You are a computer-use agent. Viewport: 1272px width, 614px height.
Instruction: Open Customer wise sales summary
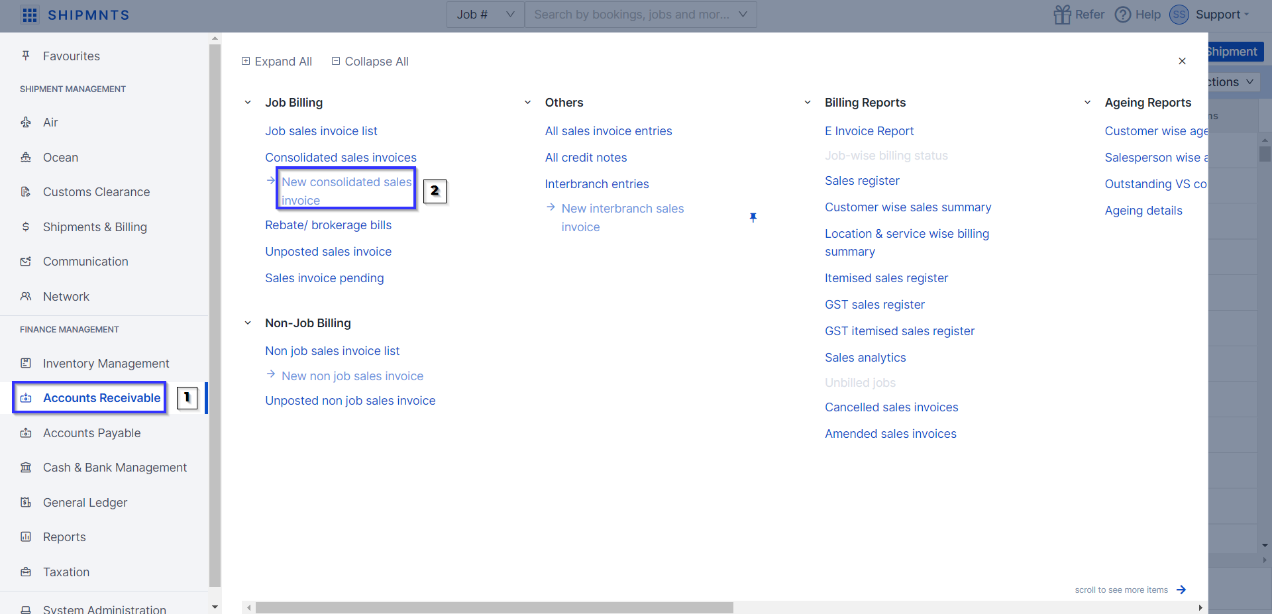[908, 207]
